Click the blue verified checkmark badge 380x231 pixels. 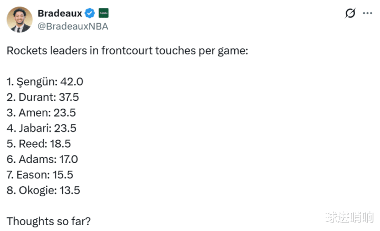tap(90, 13)
